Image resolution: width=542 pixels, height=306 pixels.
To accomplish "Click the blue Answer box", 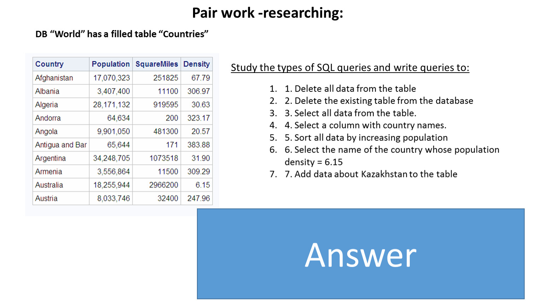I will tap(361, 254).
